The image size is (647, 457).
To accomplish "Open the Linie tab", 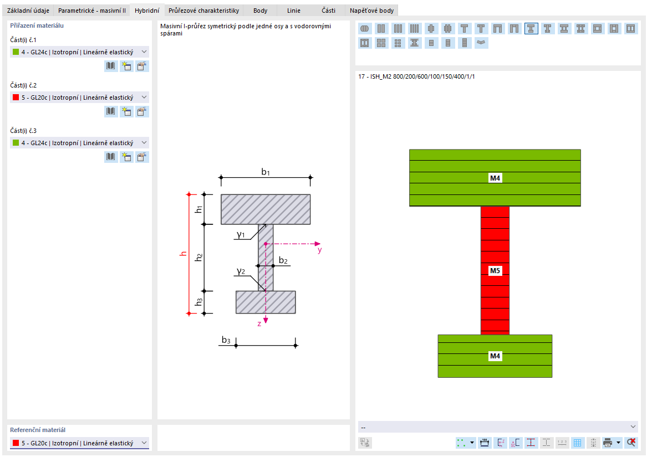I will pos(294,11).
